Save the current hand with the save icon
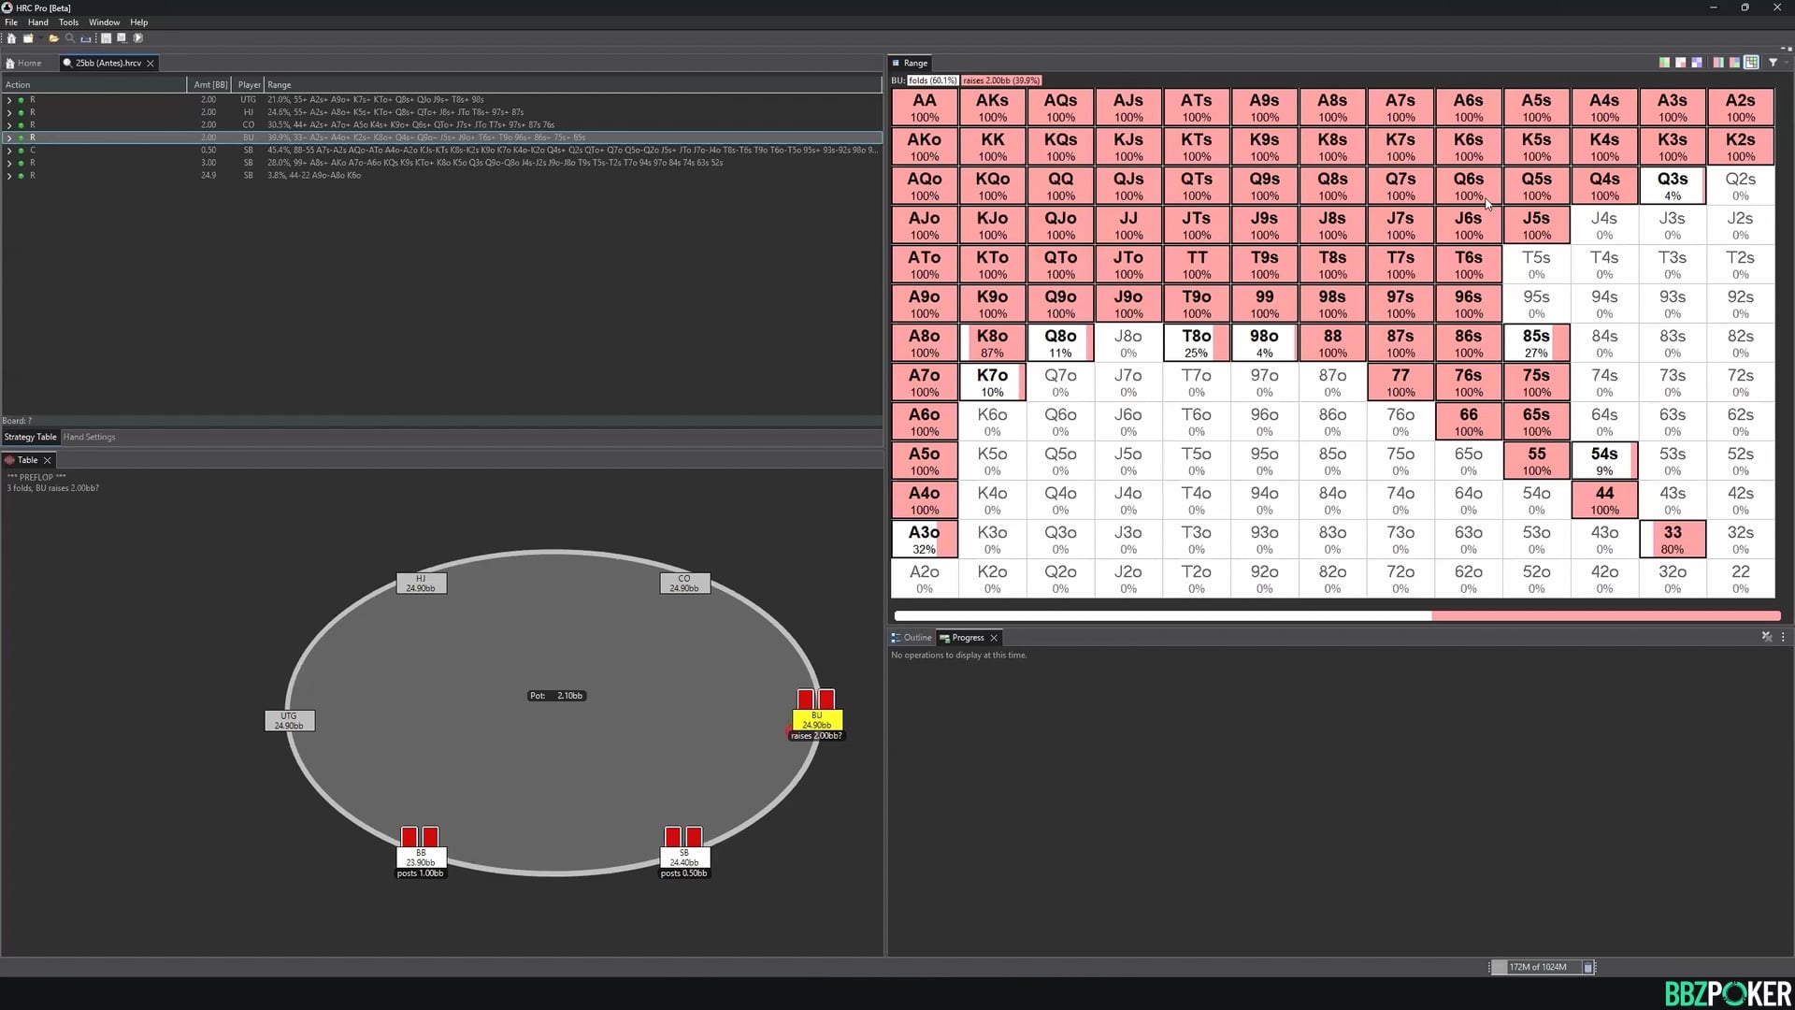The image size is (1795, 1010). click(106, 38)
